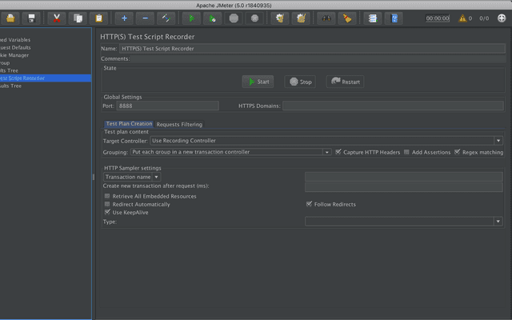Start test with no pauses icon
Image resolution: width=512 pixels, height=320 pixels.
tap(213, 18)
